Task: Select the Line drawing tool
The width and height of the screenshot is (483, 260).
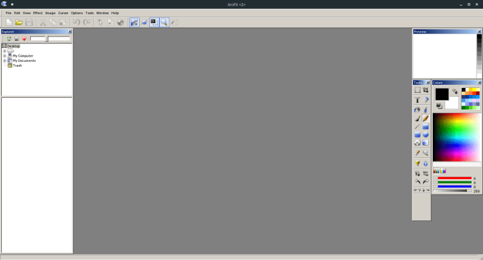Action: click(417, 127)
